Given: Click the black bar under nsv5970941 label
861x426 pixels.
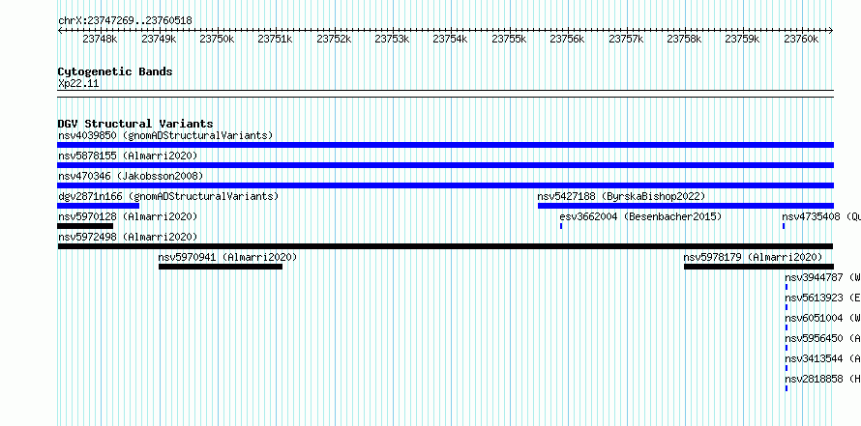Looking at the screenshot, I should point(221,267).
